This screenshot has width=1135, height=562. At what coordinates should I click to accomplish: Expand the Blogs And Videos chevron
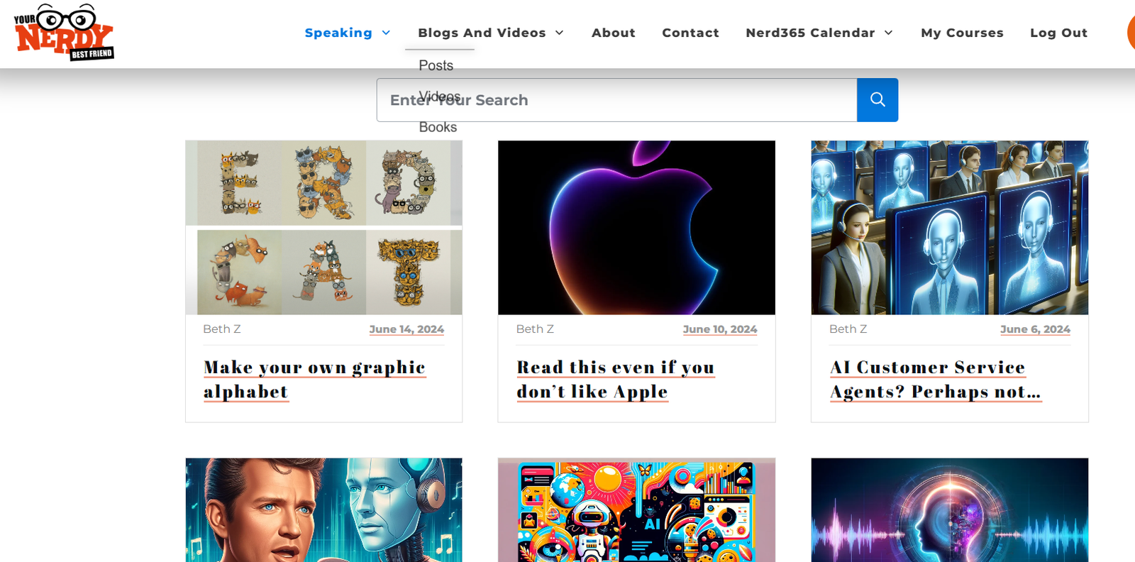[559, 33]
